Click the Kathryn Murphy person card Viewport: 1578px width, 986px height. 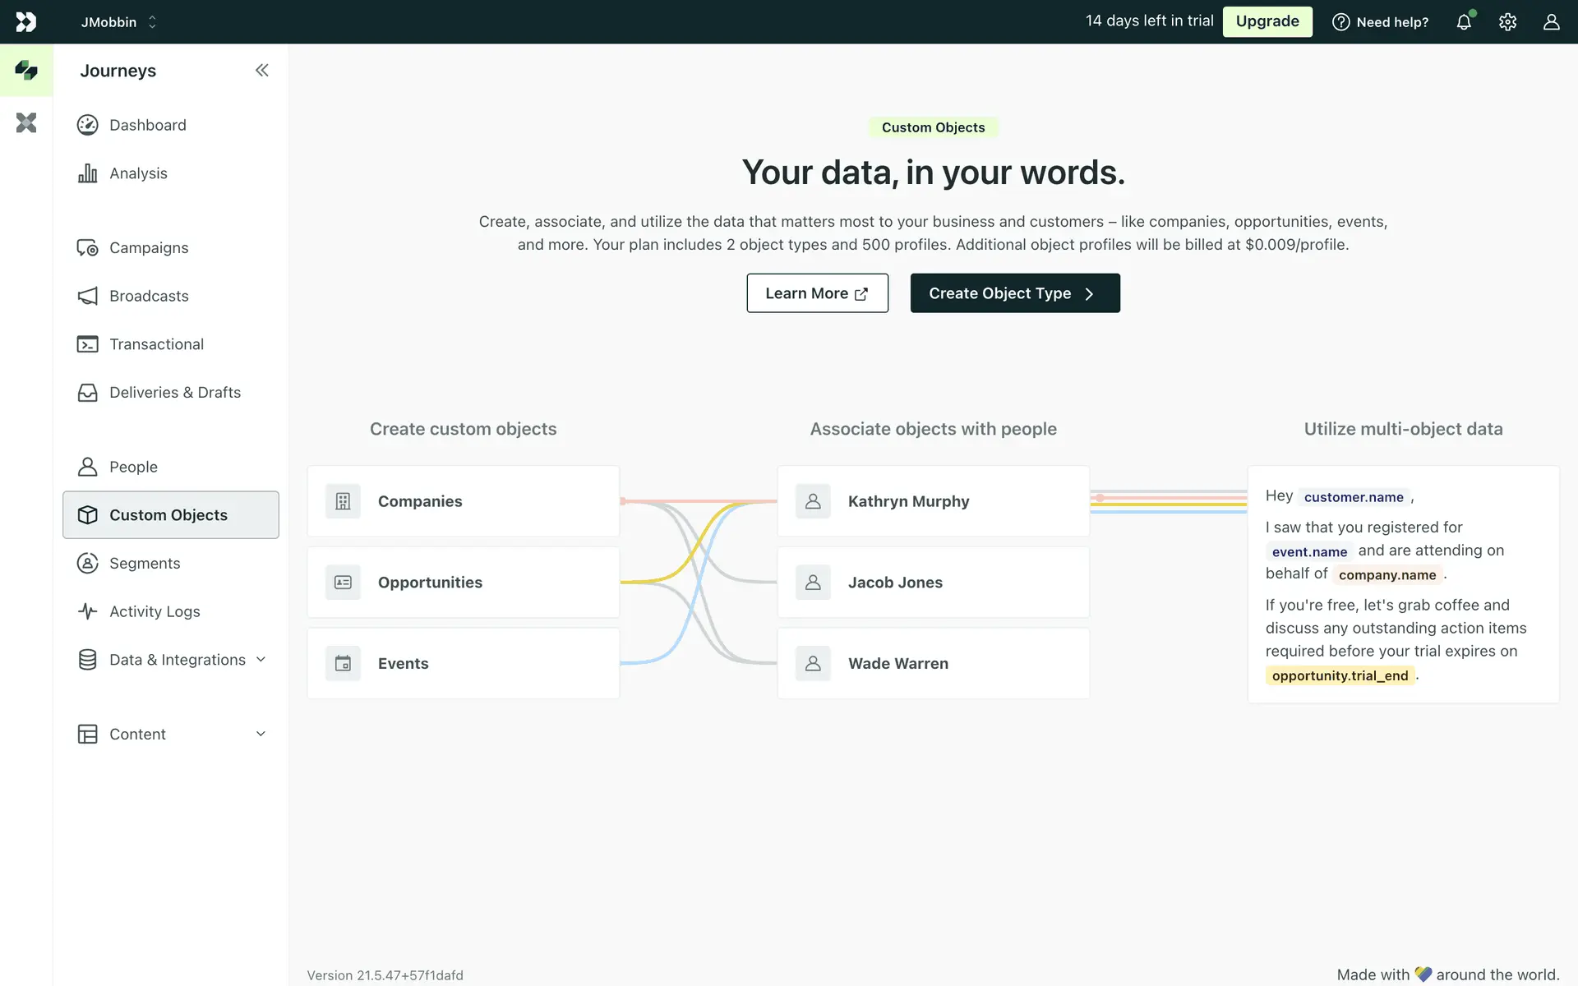[933, 501]
